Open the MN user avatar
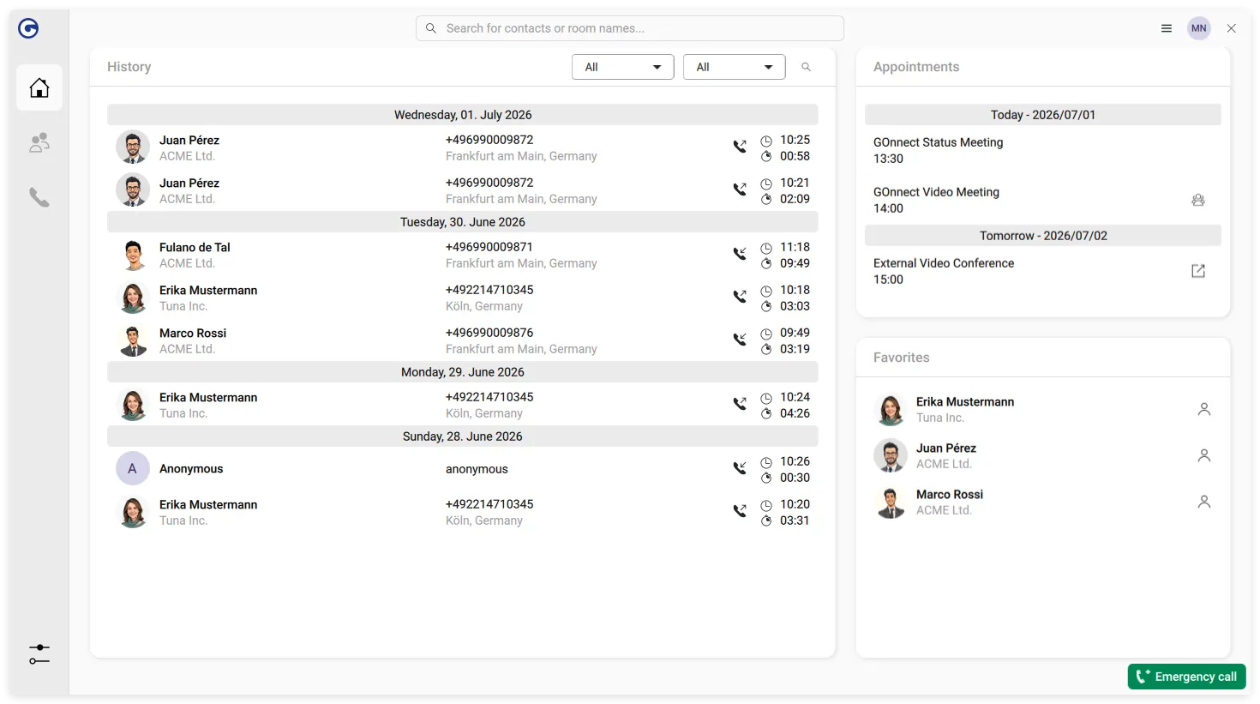Screen dimensions: 1260x704 1199,28
